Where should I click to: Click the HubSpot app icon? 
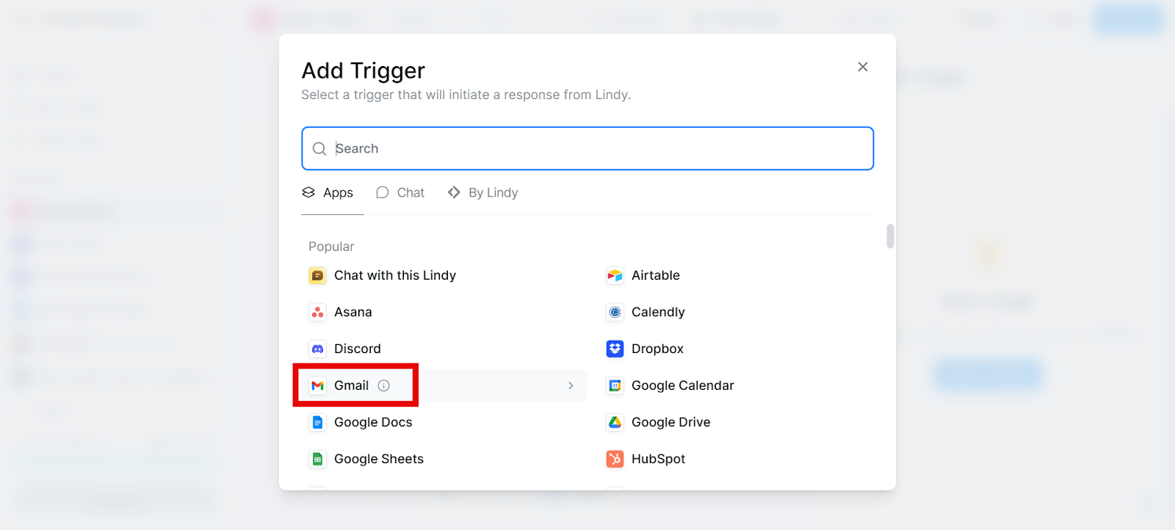coord(615,459)
